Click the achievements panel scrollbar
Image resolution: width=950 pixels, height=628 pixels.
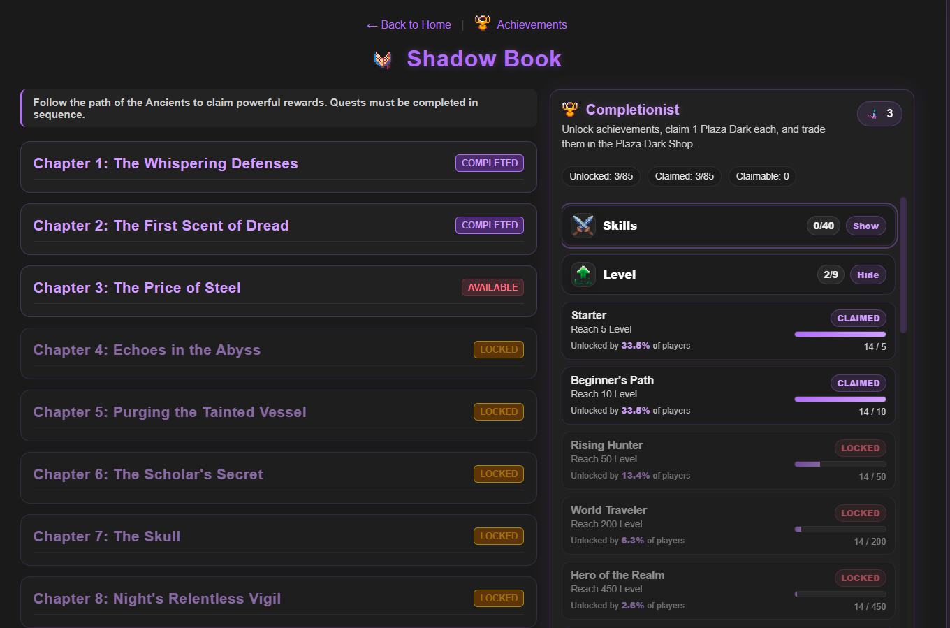point(903,265)
